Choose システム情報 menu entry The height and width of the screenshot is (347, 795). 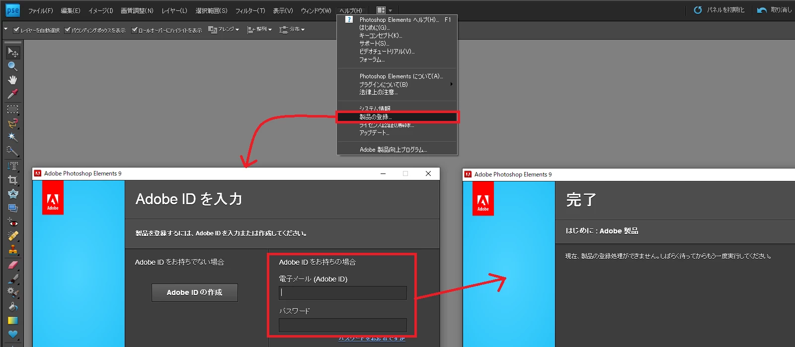(x=397, y=109)
